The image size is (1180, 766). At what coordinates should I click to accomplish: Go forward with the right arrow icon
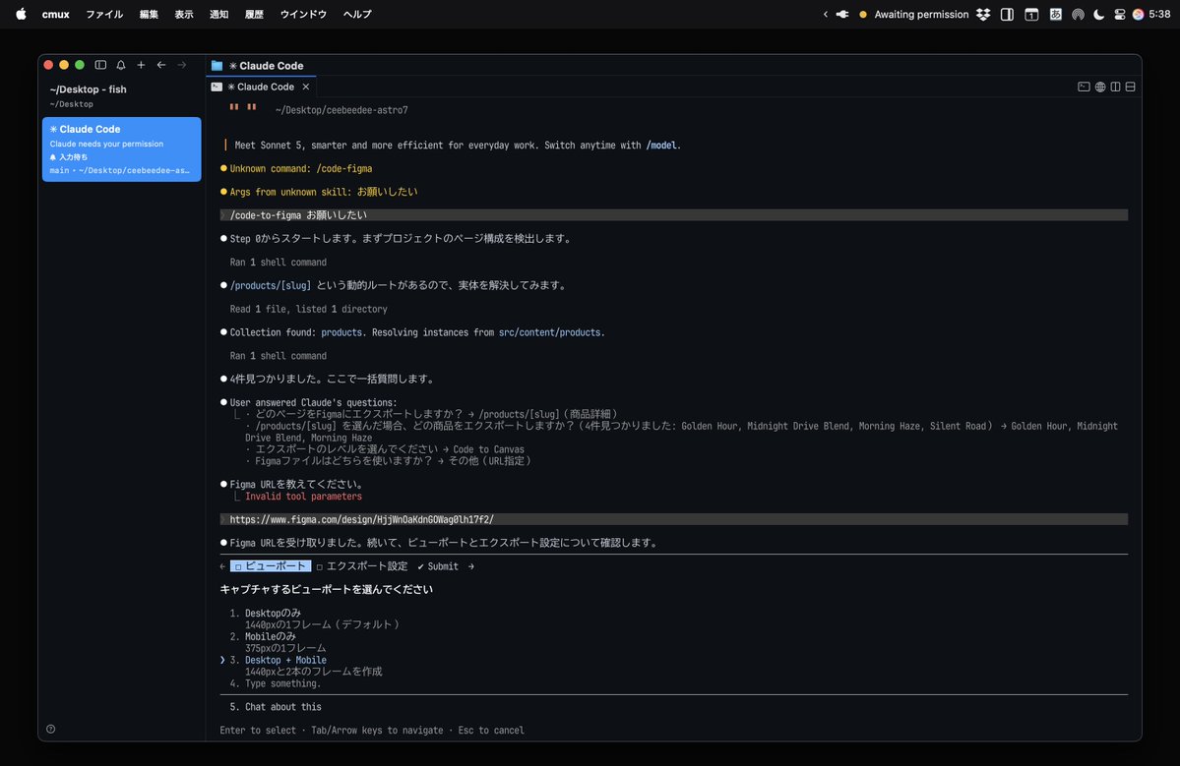(181, 66)
